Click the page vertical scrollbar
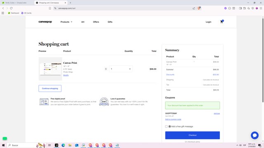Screen dimensions: 264x148 pyautogui.click(x=263, y=60)
